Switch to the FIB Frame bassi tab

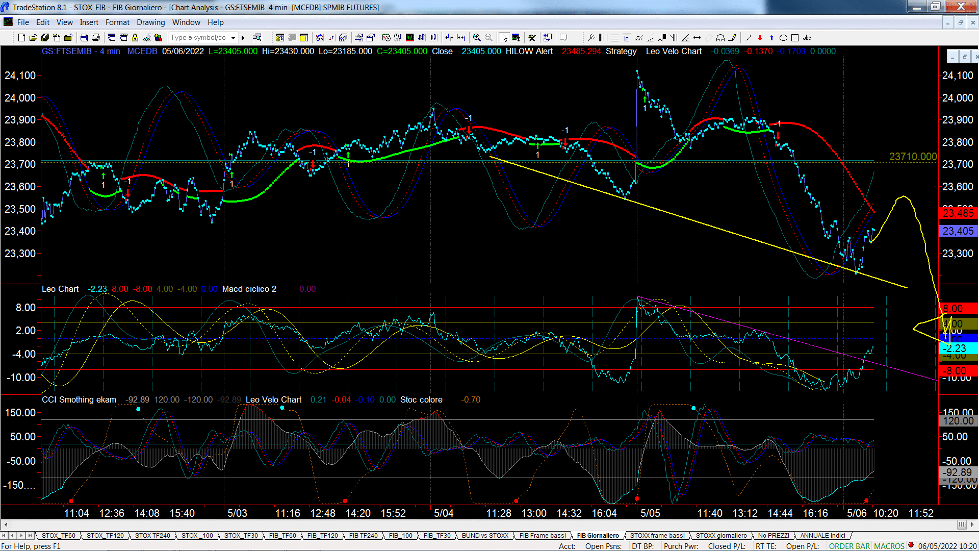pos(543,535)
